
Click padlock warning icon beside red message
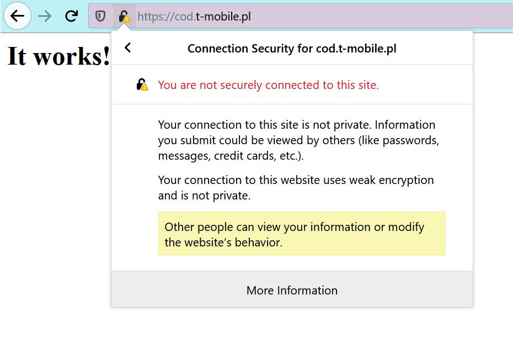coord(142,85)
